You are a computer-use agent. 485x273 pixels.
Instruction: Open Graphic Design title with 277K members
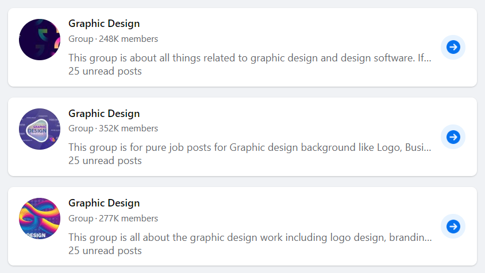104,203
